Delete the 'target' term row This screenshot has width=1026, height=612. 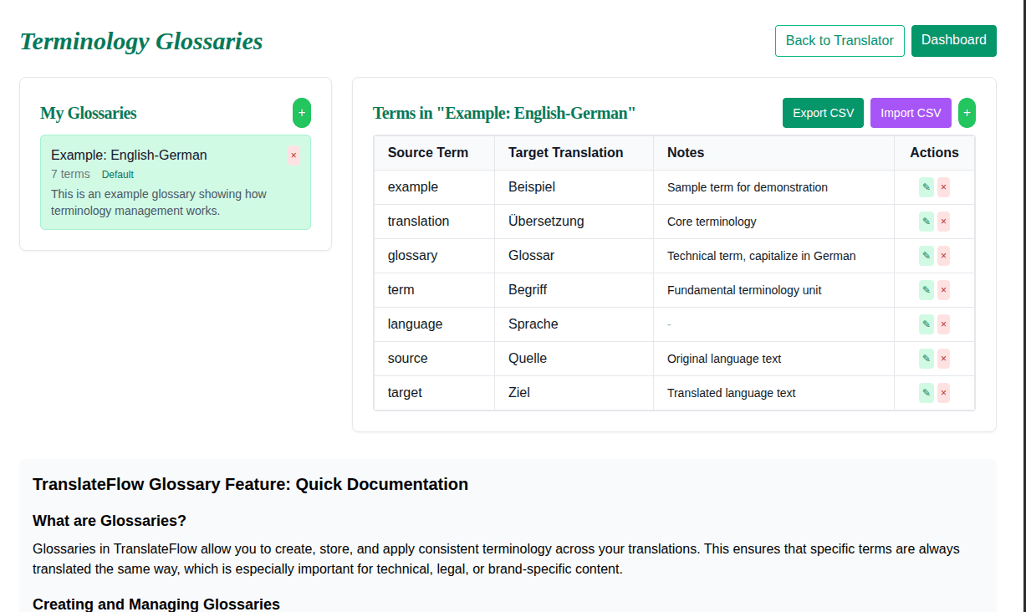click(x=943, y=393)
